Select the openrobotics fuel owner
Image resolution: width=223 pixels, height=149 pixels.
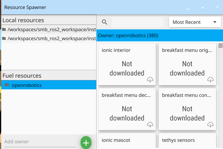(x=49, y=85)
